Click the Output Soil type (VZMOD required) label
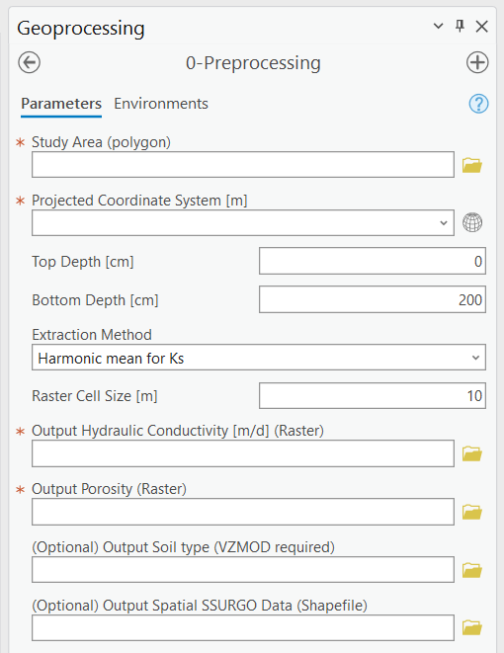This screenshot has height=653, width=504. click(x=183, y=547)
